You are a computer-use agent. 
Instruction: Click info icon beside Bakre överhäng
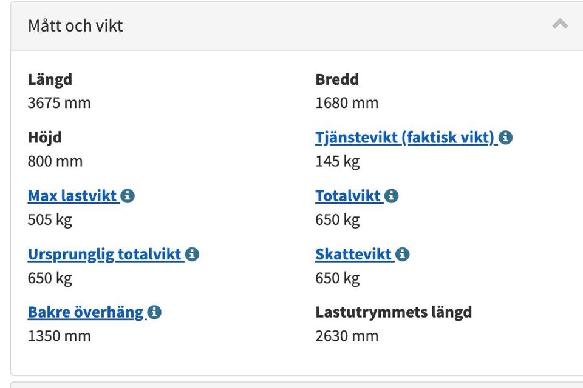click(x=154, y=312)
